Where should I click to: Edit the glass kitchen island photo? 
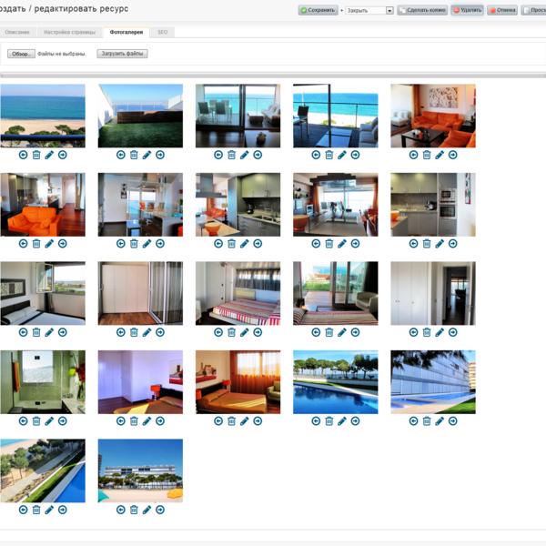(x=147, y=244)
